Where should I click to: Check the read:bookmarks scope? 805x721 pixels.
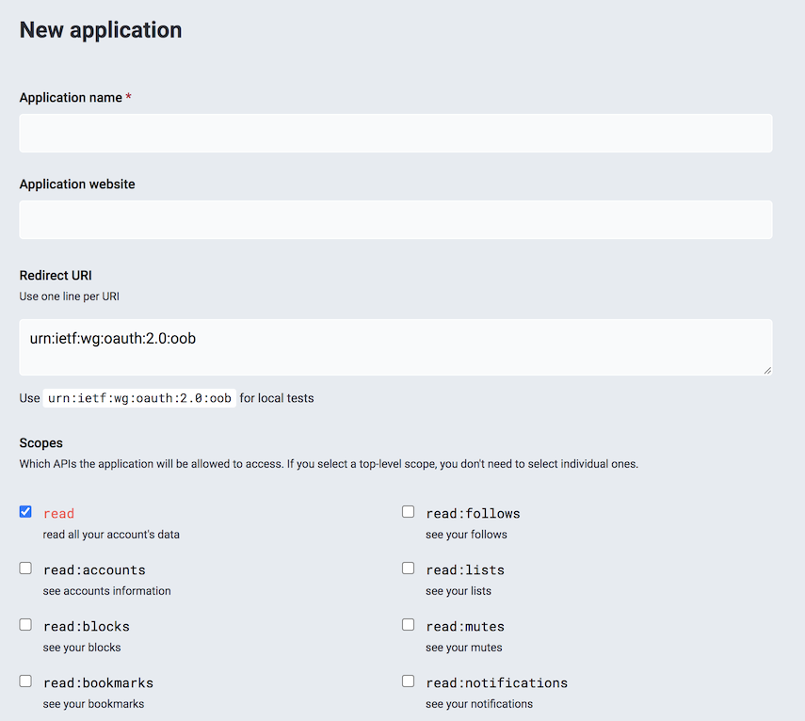tap(25, 681)
